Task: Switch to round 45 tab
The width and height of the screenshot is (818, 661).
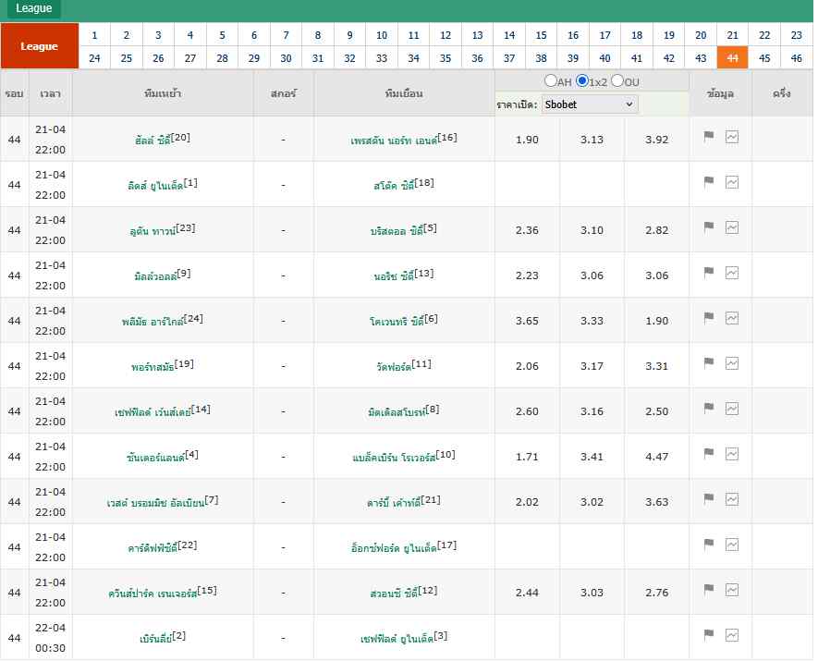Action: click(x=763, y=57)
